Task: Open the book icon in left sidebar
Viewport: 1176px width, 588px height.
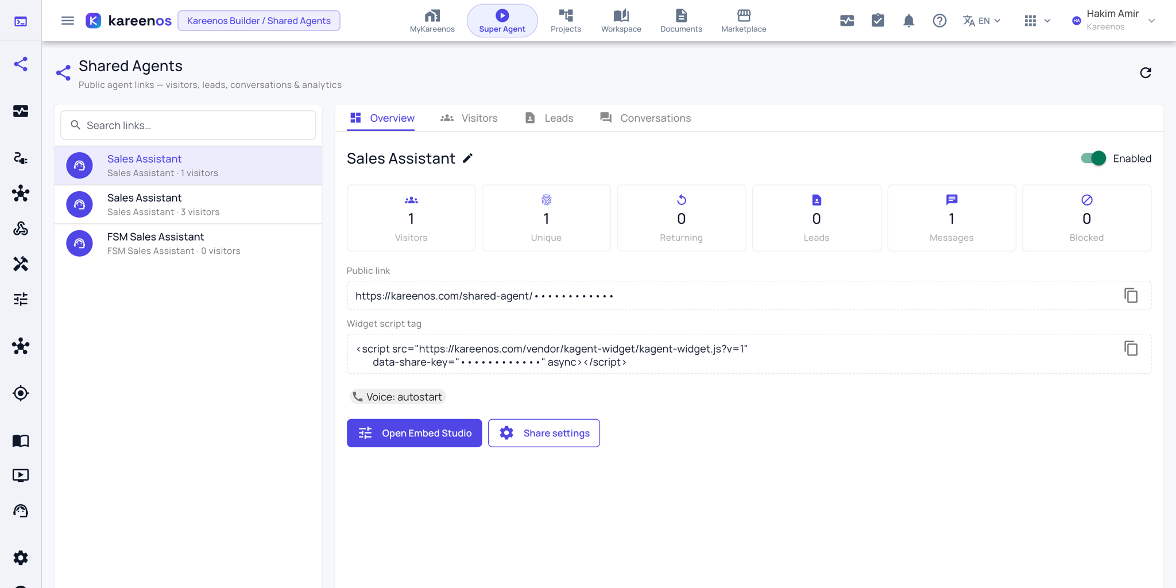Action: [x=21, y=440]
